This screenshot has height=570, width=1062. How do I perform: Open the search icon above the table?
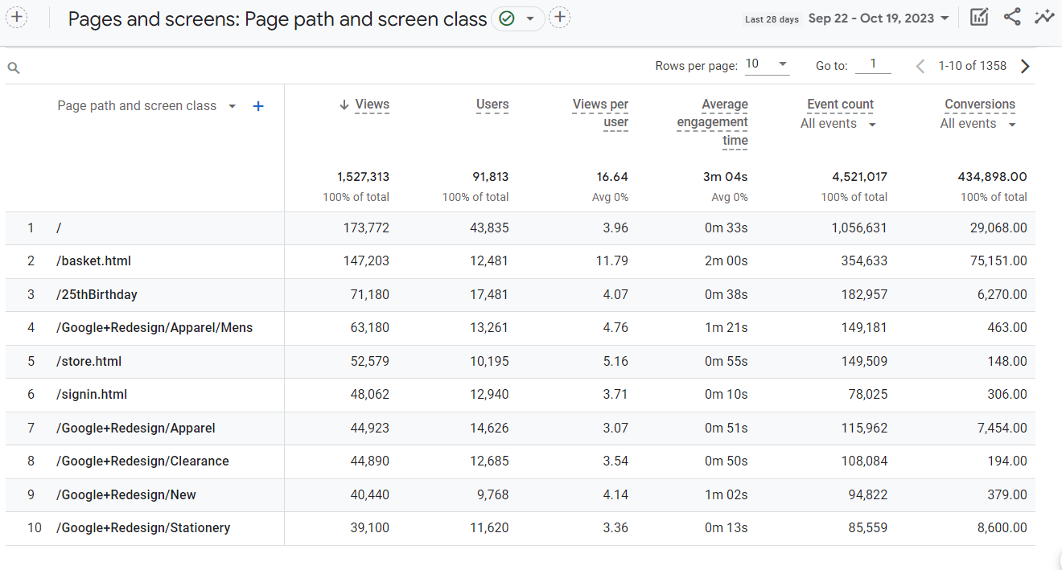14,67
